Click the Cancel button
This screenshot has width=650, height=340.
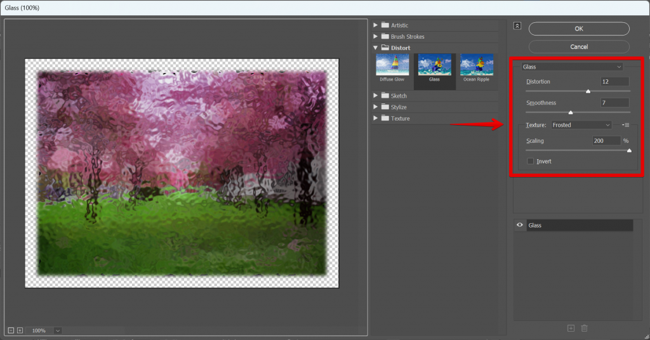tap(578, 46)
